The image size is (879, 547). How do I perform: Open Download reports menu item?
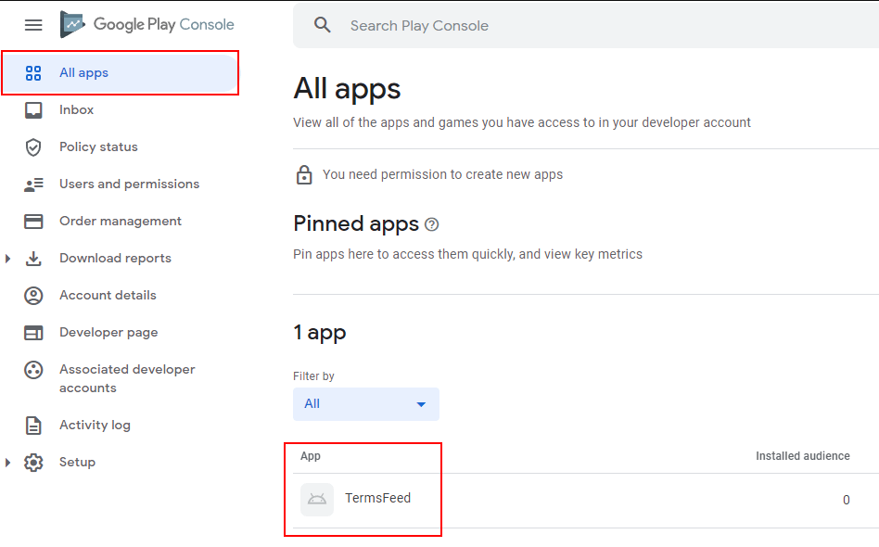[x=116, y=259]
